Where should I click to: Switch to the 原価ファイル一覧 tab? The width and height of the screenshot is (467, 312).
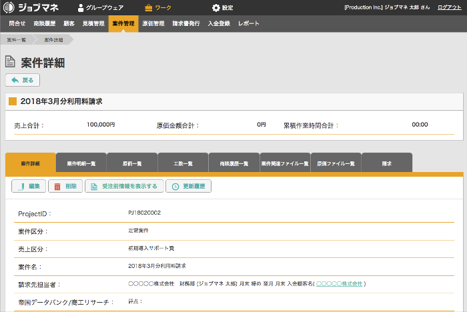[336, 163]
